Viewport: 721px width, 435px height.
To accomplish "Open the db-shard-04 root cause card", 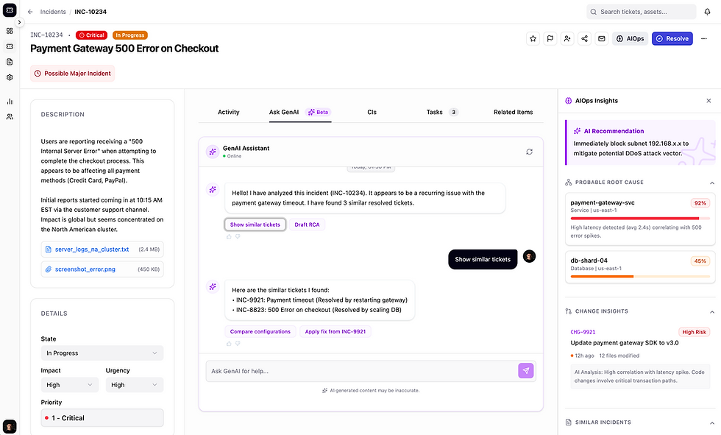I will pos(640,267).
